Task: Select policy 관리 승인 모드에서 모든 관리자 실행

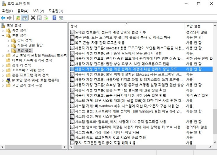Action: (x=141, y=53)
